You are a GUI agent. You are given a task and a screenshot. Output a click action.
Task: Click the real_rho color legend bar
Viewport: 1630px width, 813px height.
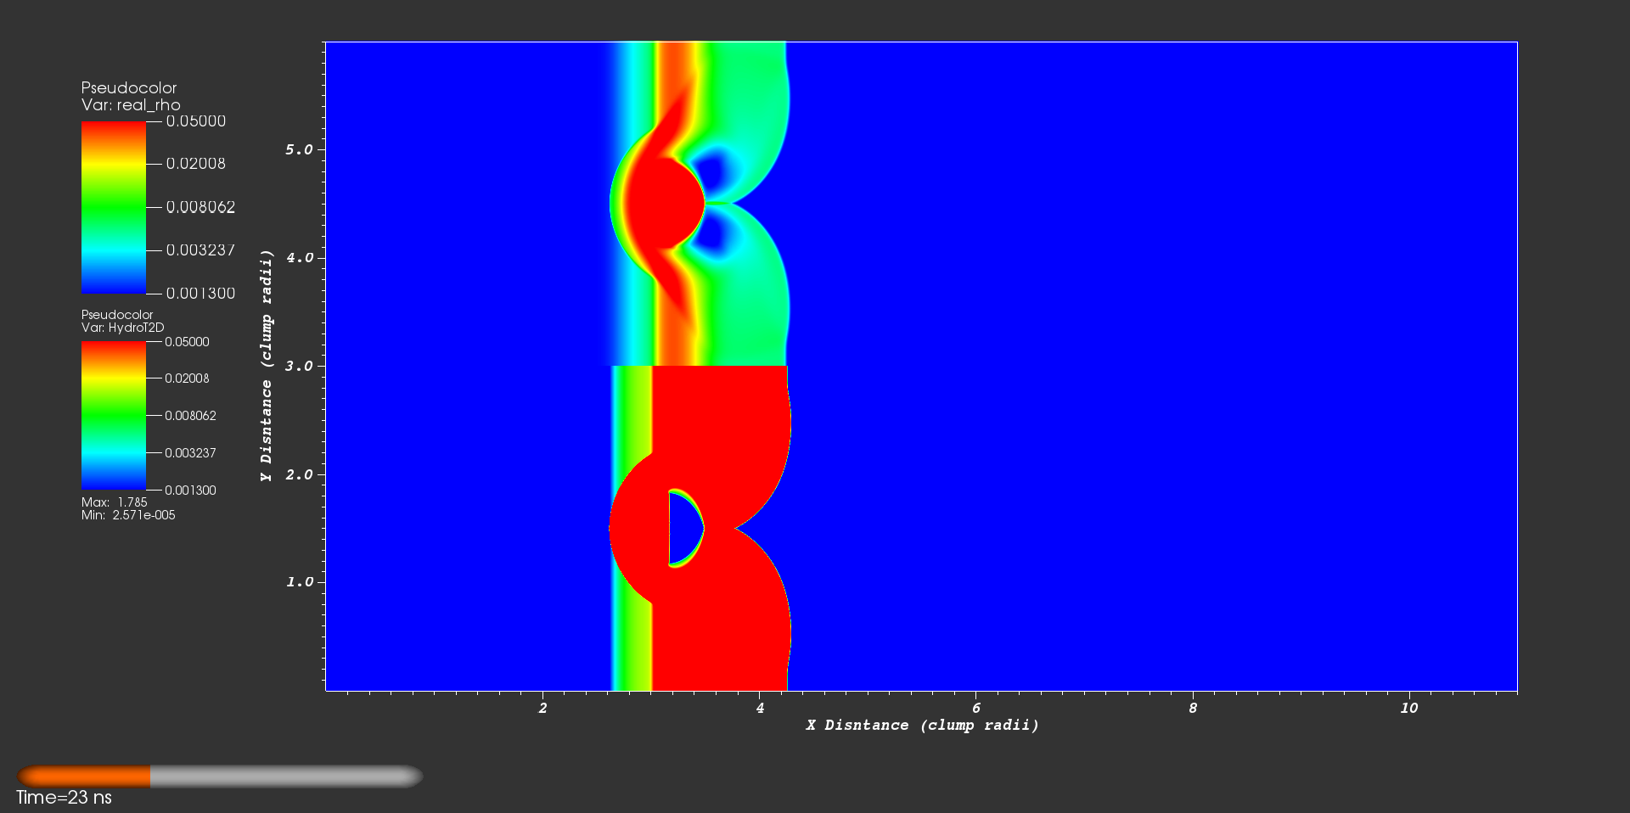click(x=113, y=207)
